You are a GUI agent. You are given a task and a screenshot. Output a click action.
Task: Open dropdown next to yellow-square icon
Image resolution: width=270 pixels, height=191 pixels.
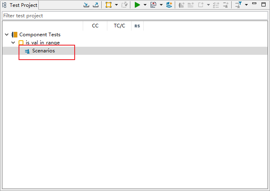[116, 5]
